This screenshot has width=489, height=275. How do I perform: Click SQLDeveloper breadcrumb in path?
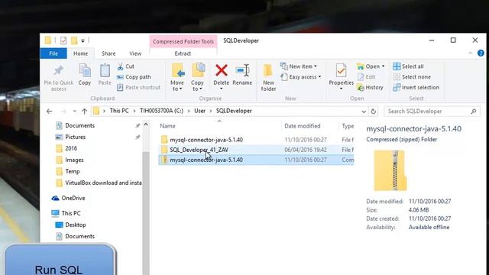pyautogui.click(x=234, y=111)
